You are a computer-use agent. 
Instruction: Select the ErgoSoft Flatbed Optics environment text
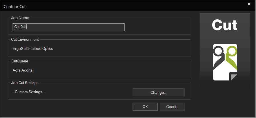(x=33, y=48)
